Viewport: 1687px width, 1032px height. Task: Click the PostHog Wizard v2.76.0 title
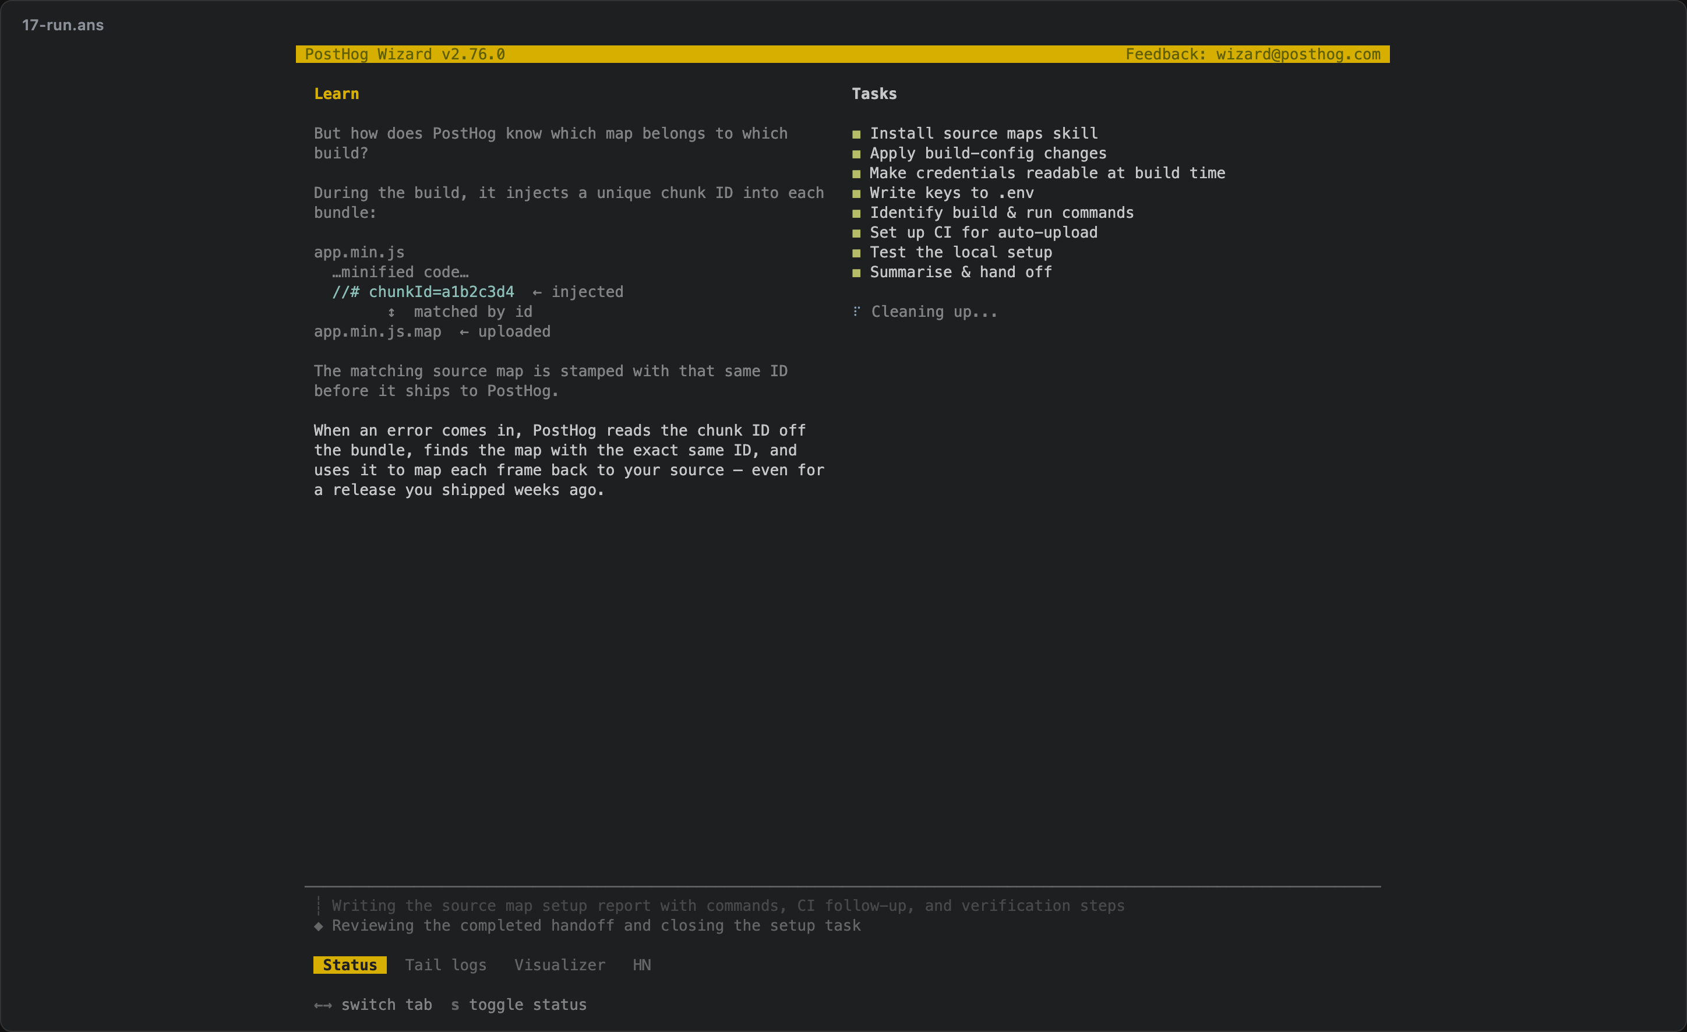(405, 54)
